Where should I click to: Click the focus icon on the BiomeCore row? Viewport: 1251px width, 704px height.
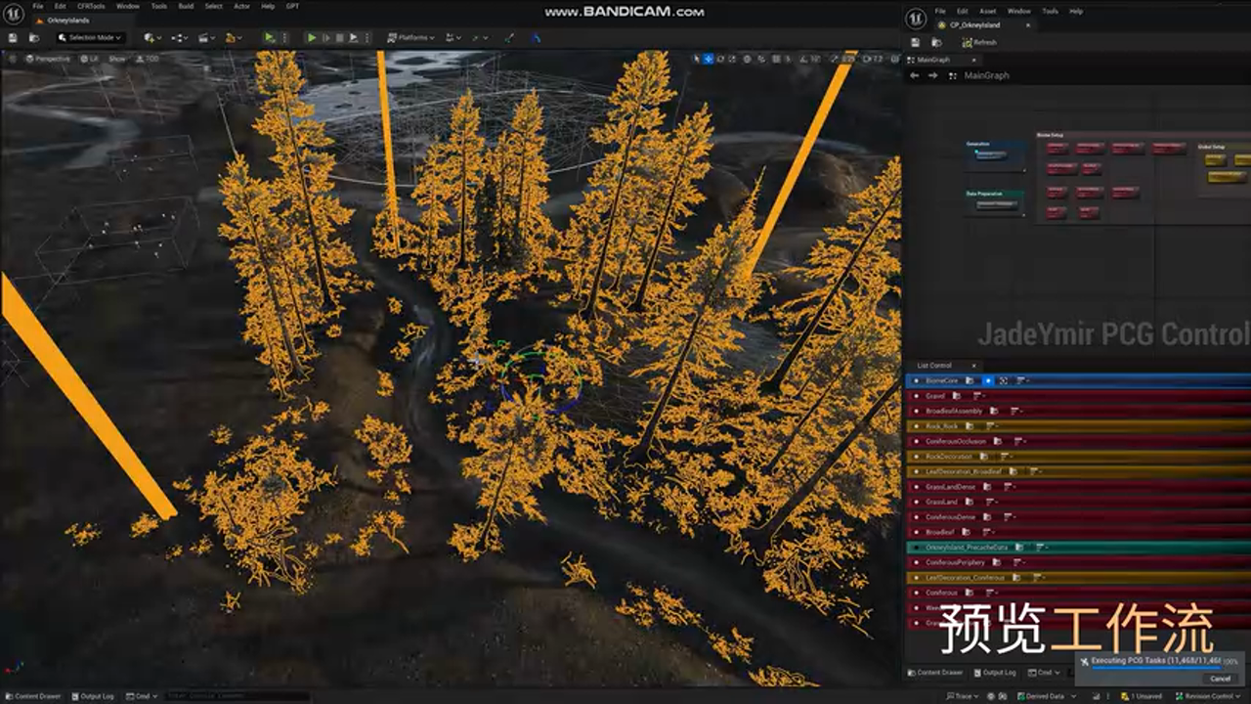(x=1004, y=380)
